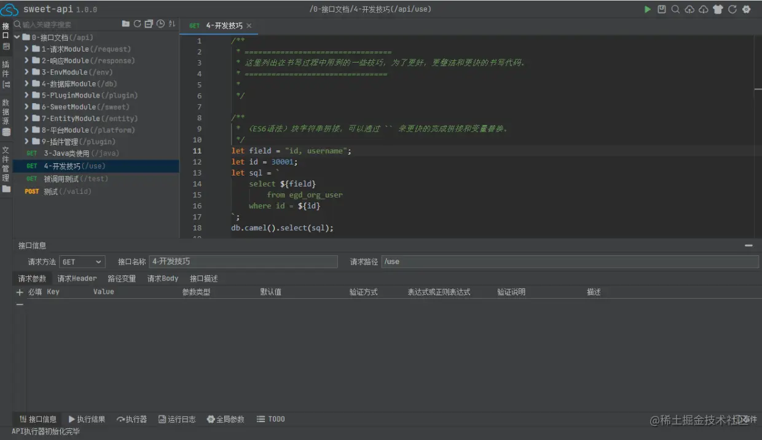Viewport: 762px width, 440px height.
Task: Open the 文件管理 sidebar panel
Action: pyautogui.click(x=6, y=169)
